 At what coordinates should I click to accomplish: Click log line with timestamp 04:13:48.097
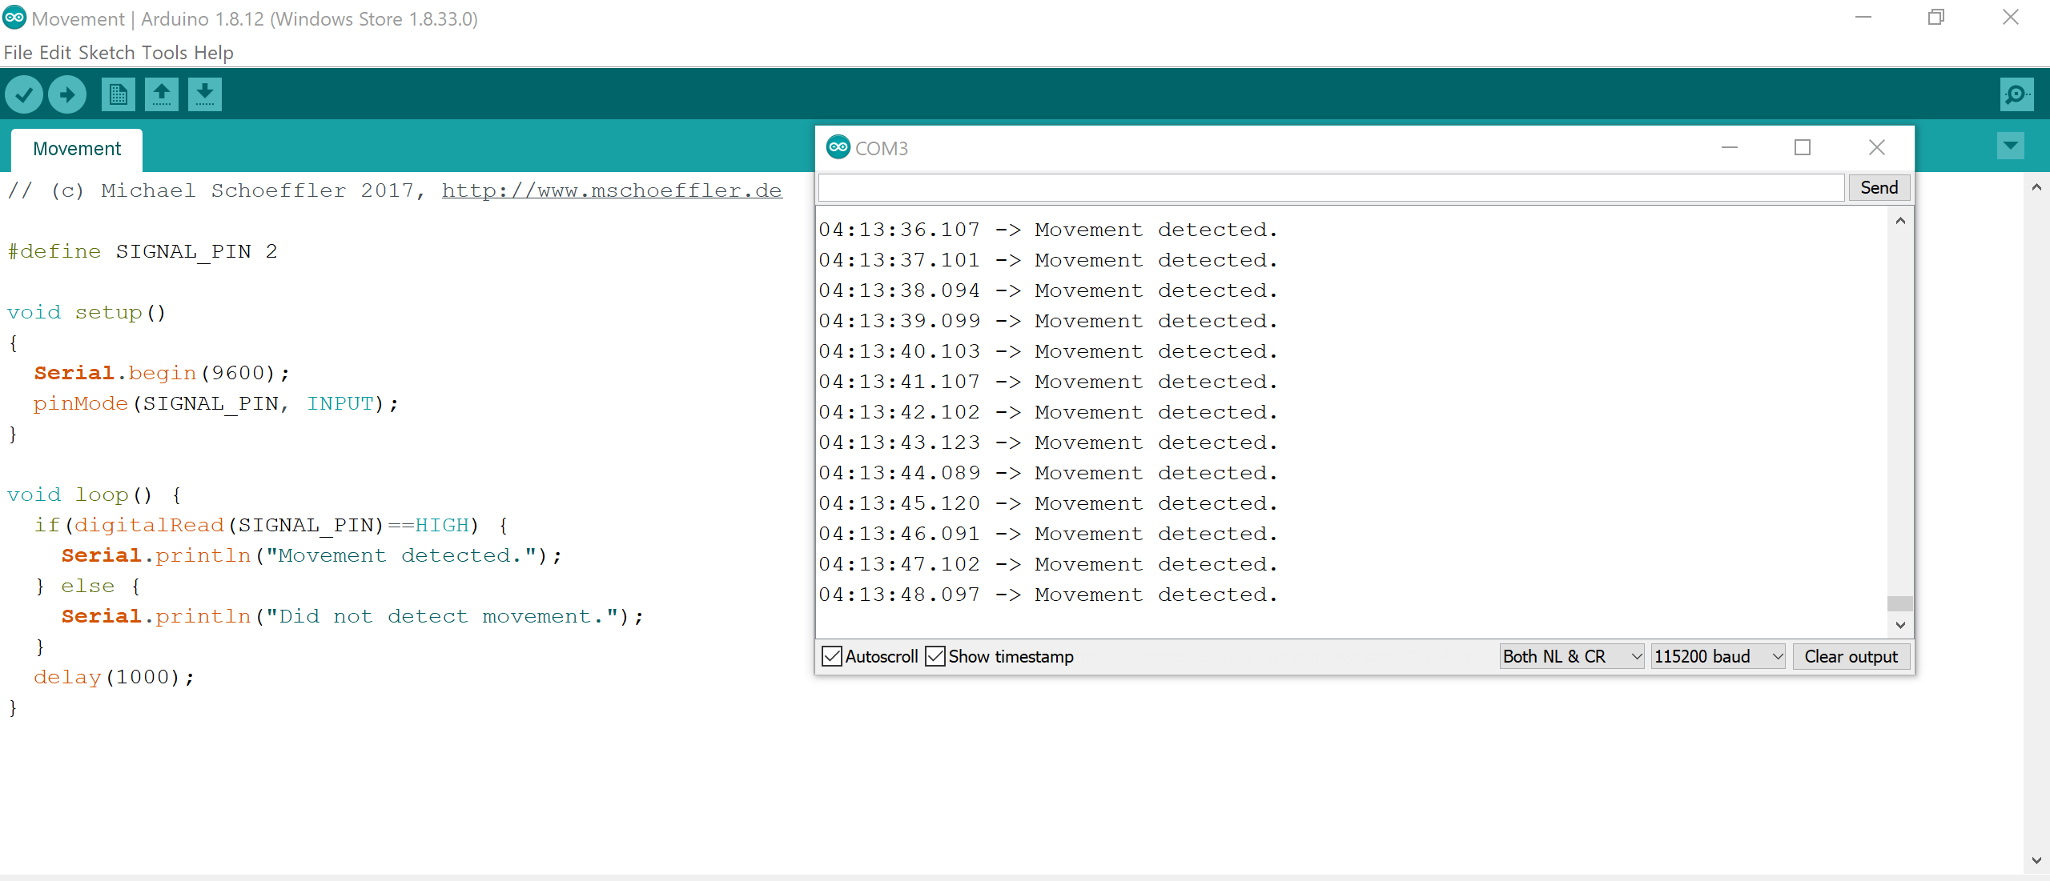tap(1048, 595)
